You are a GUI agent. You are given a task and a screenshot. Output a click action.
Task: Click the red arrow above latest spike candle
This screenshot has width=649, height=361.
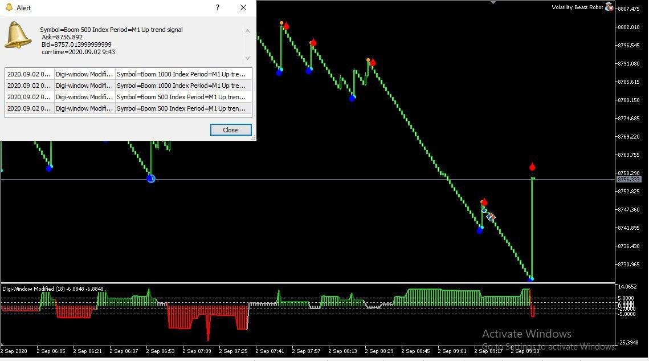tap(532, 167)
